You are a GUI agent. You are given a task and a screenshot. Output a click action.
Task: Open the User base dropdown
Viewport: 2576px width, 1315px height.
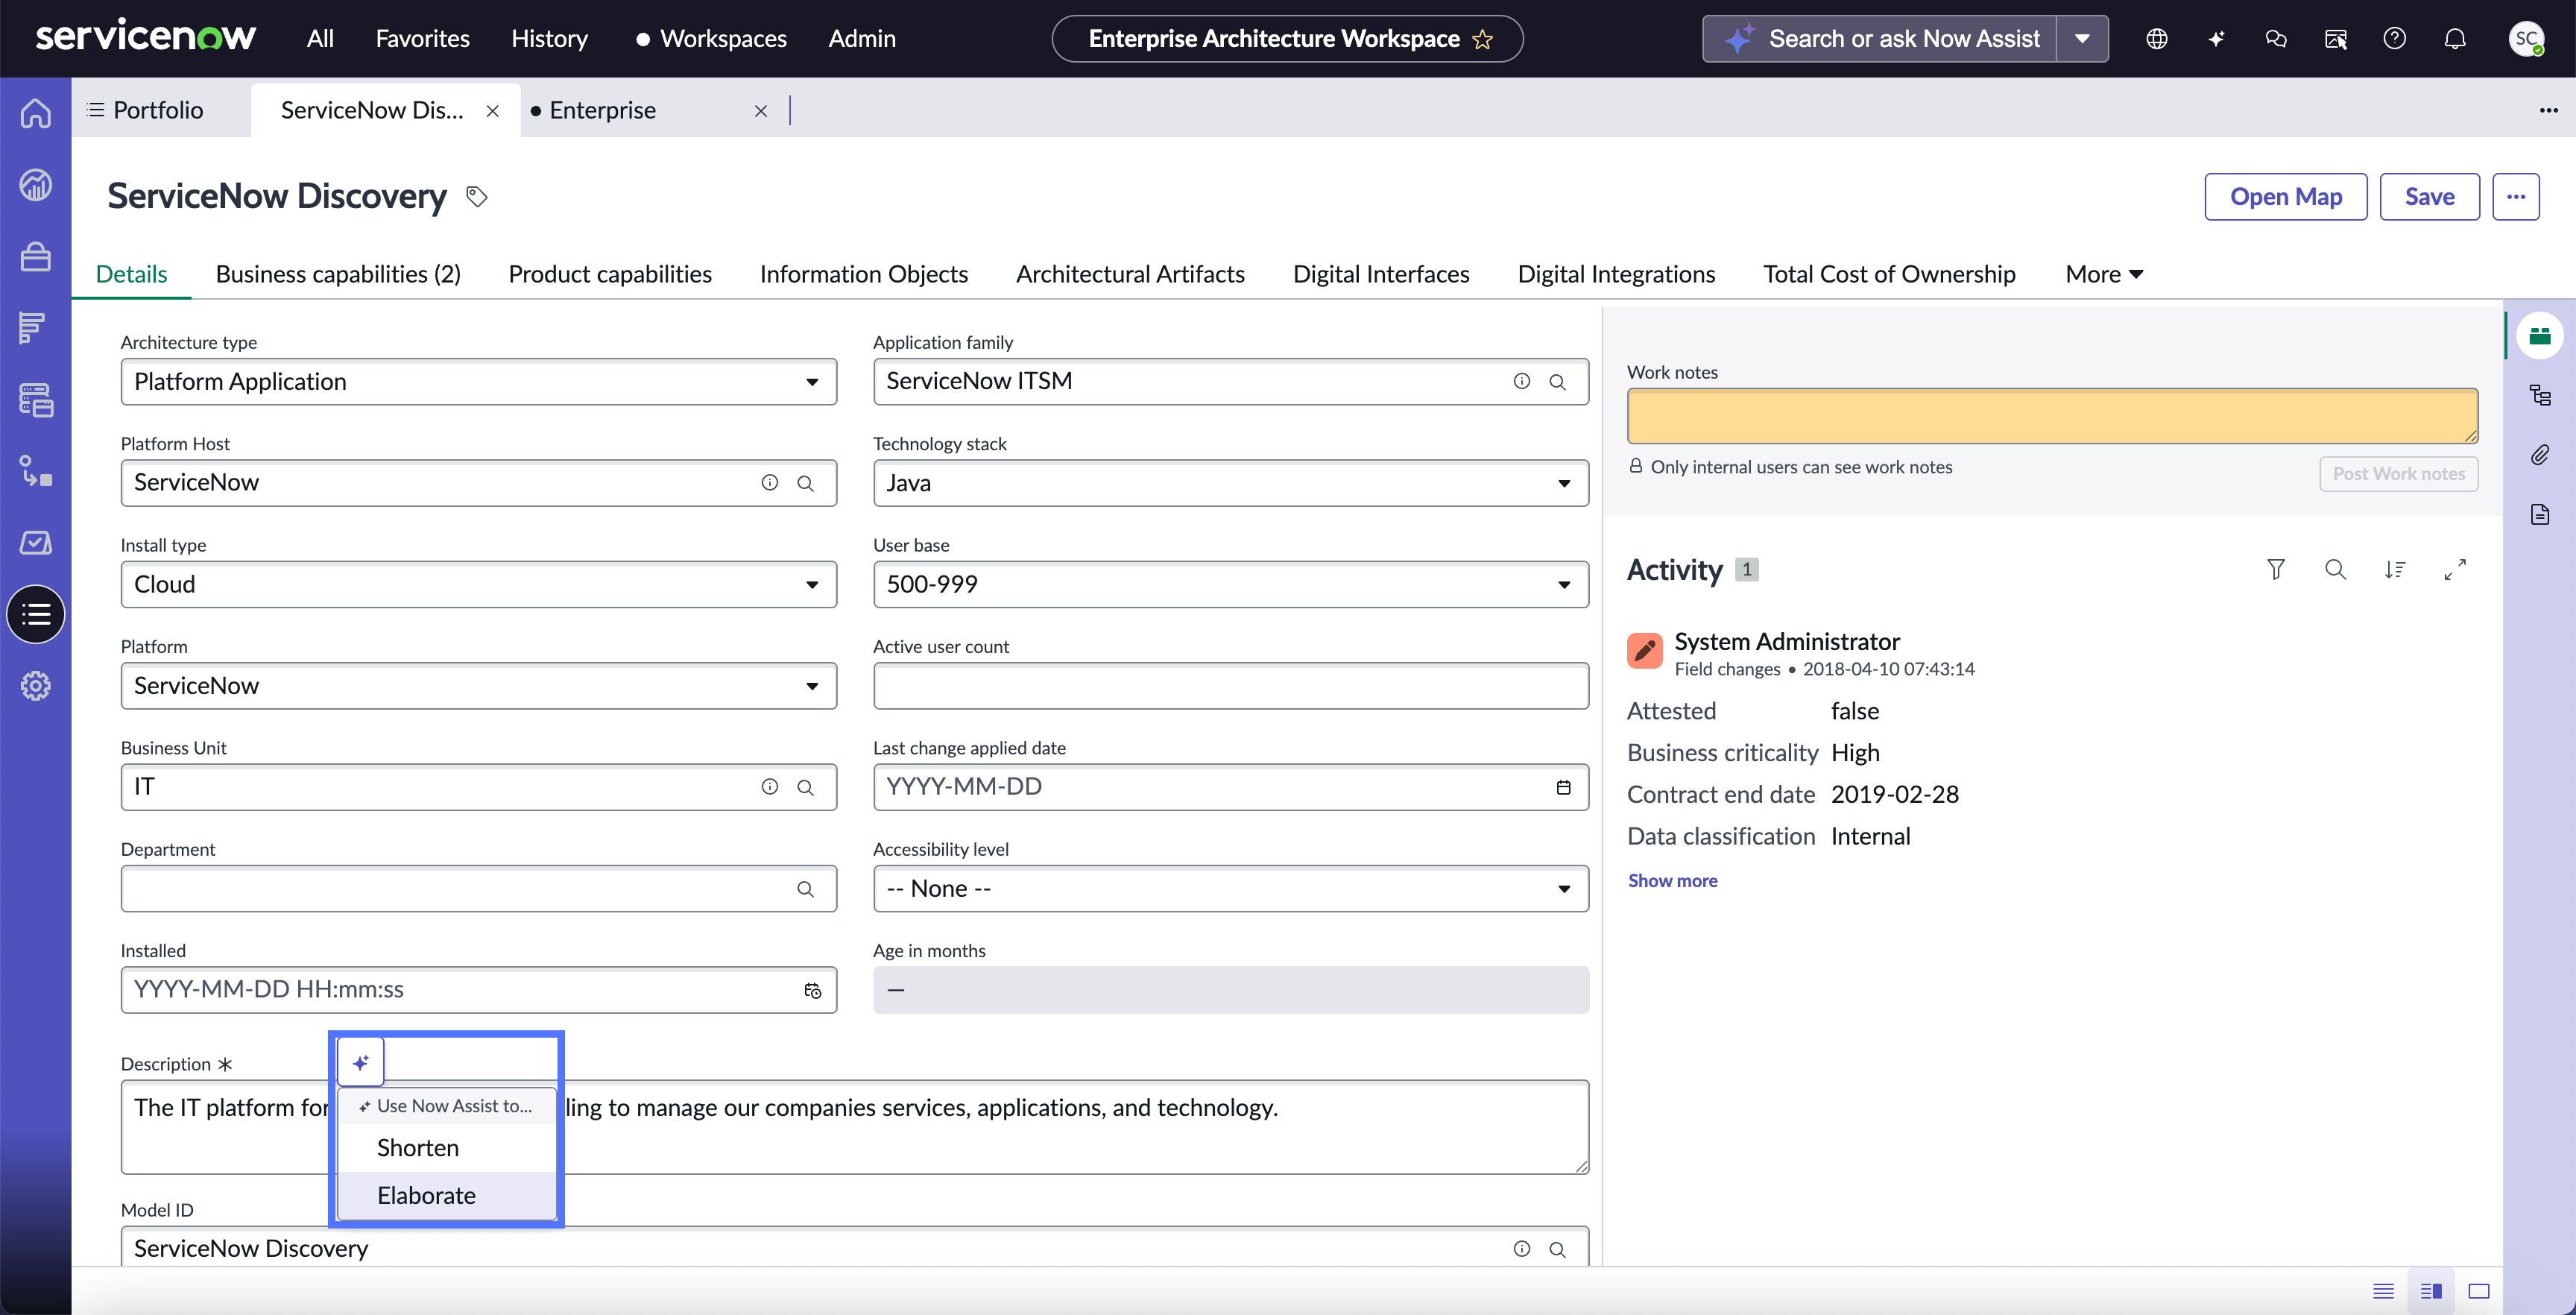tap(1230, 584)
